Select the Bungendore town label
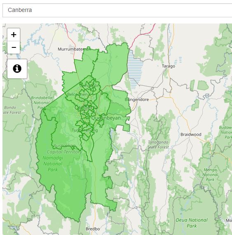This screenshot has height=235, width=232. tap(137, 100)
